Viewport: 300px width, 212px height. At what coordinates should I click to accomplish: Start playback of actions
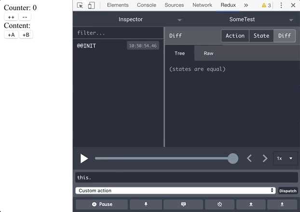pyautogui.click(x=84, y=159)
